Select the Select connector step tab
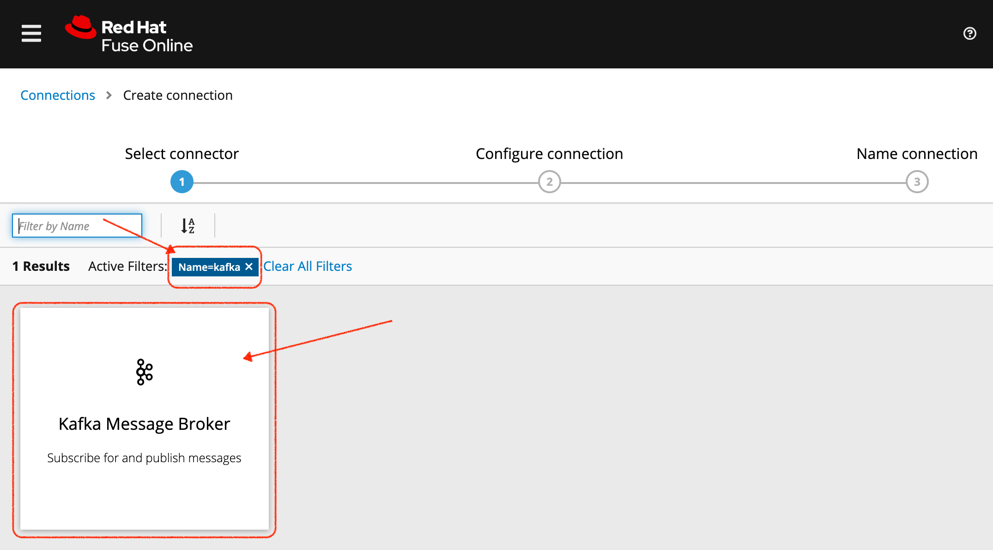 pyautogui.click(x=181, y=182)
